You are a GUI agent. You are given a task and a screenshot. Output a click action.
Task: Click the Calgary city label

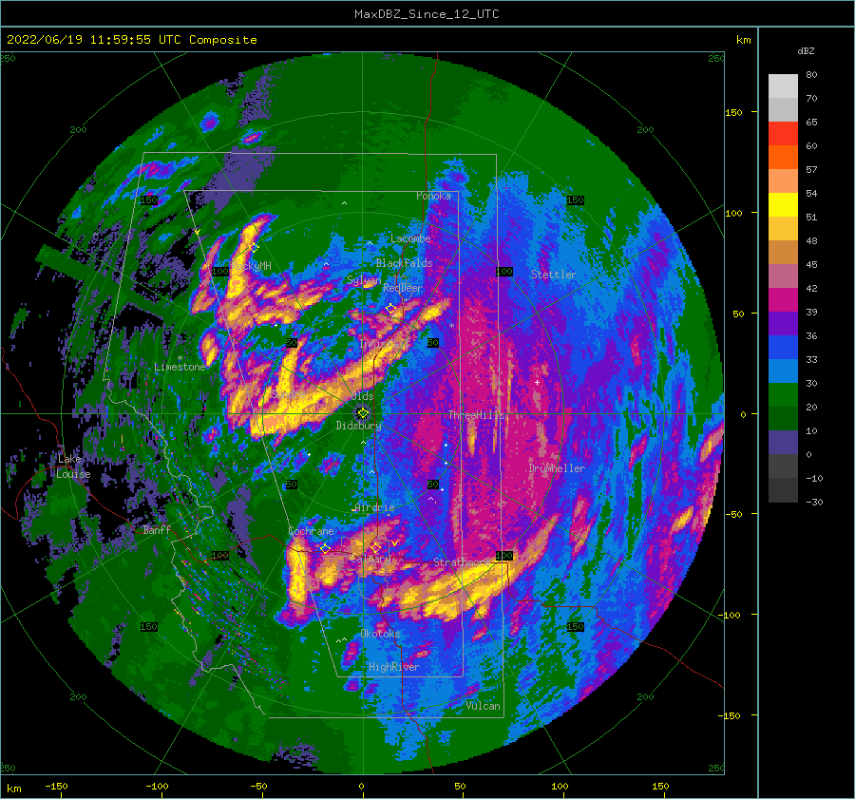[370, 559]
